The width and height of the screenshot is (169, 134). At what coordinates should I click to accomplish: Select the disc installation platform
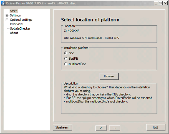[x=66, y=53]
